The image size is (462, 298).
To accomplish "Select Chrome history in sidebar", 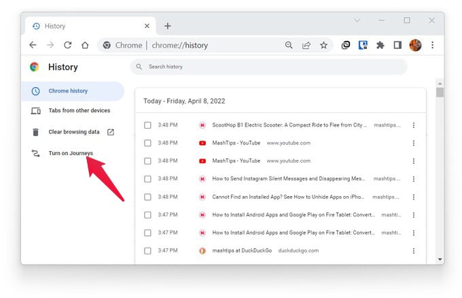I will tap(73, 91).
